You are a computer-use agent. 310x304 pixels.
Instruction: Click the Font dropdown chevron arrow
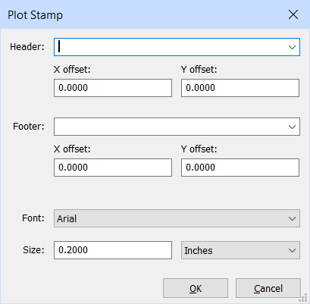pyautogui.click(x=293, y=218)
